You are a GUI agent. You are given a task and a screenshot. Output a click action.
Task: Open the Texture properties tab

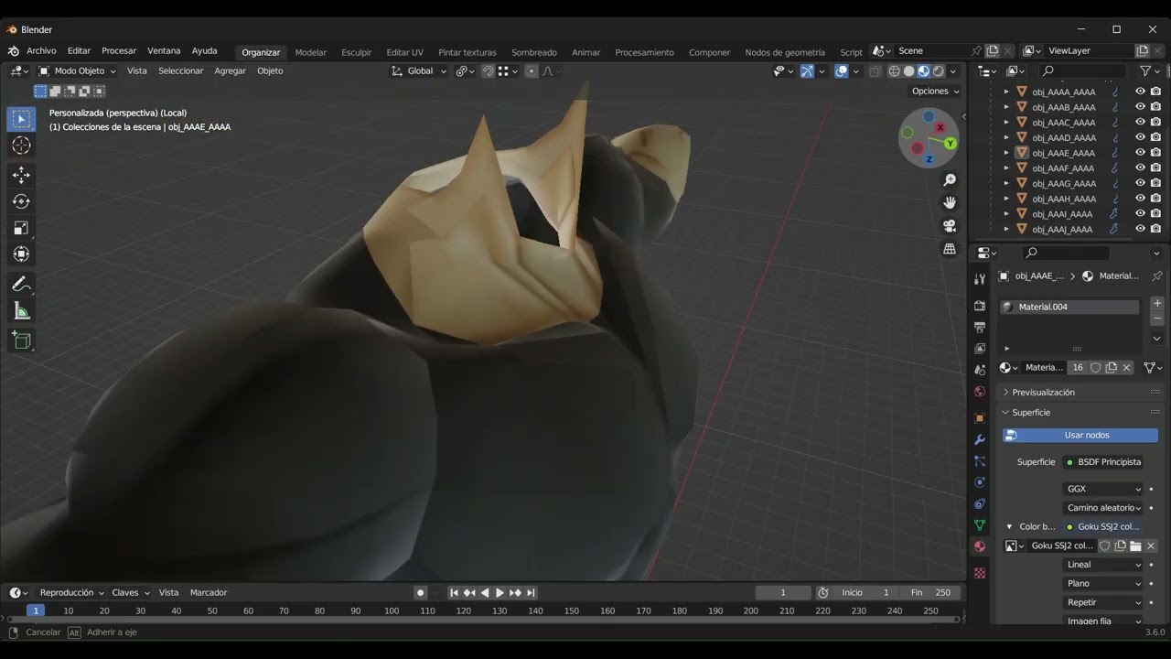pos(980,573)
